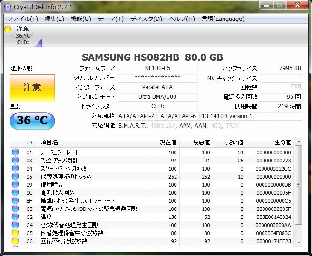Click the Ultra DMA/100 transfer mode field
The image size is (312, 256).
pos(157,97)
